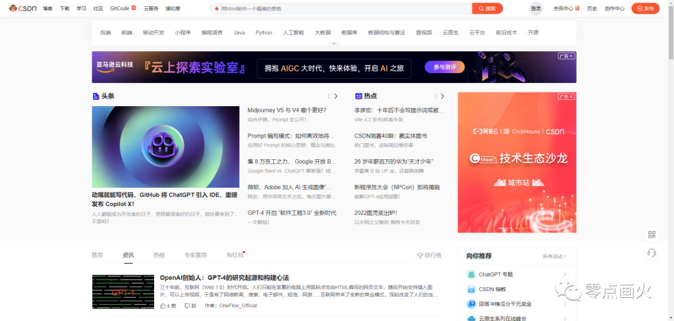The image size is (674, 321).
Task: Expand the category navigation with down chevron
Action: pos(334,44)
